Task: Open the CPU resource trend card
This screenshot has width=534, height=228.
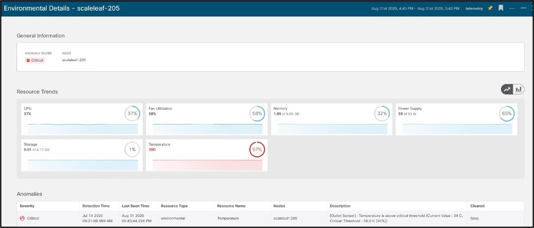Action: click(x=82, y=119)
